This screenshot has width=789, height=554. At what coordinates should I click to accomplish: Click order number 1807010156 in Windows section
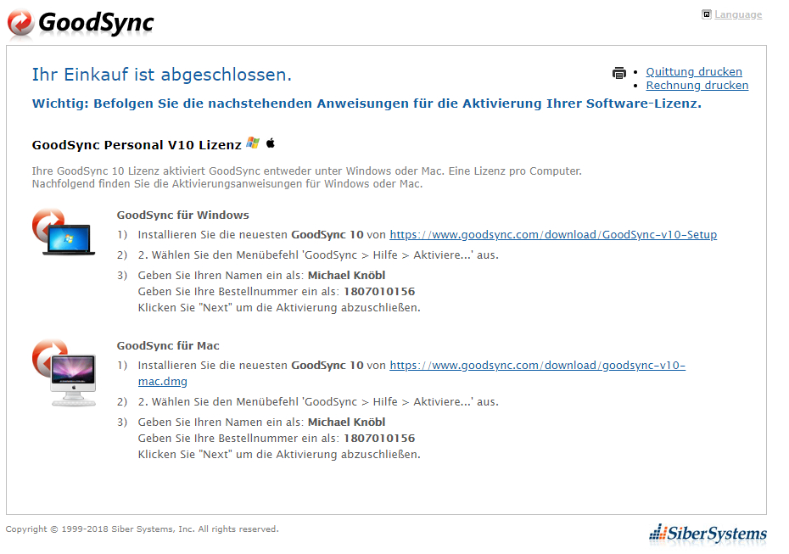coord(379,291)
